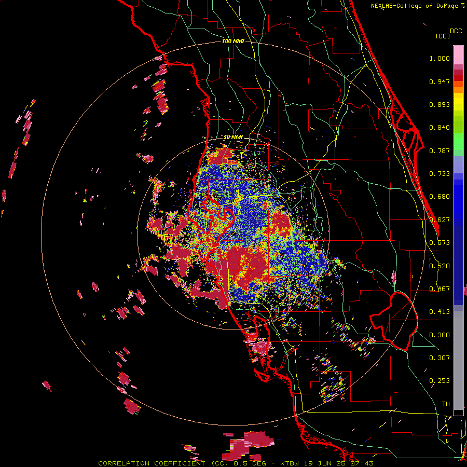
Task: Click the NEXLAB-College of DuPage label
Action: pyautogui.click(x=414, y=6)
